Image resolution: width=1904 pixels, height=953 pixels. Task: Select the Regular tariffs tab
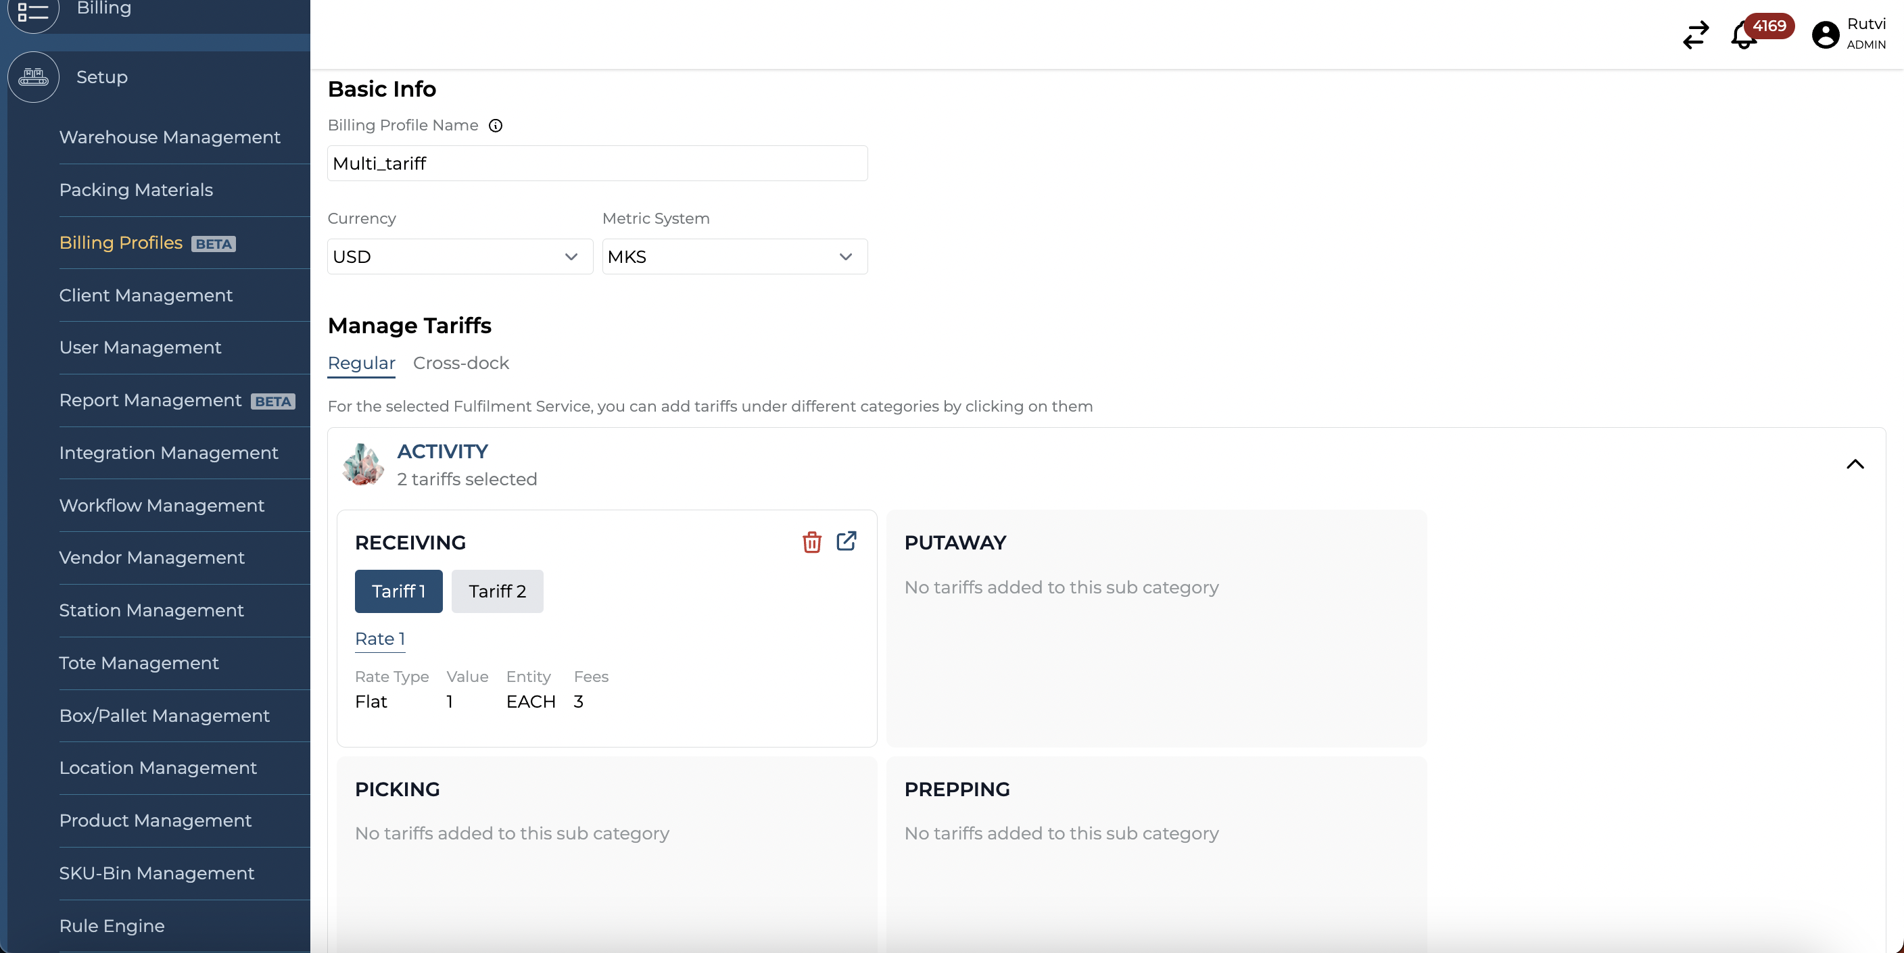[x=360, y=363]
